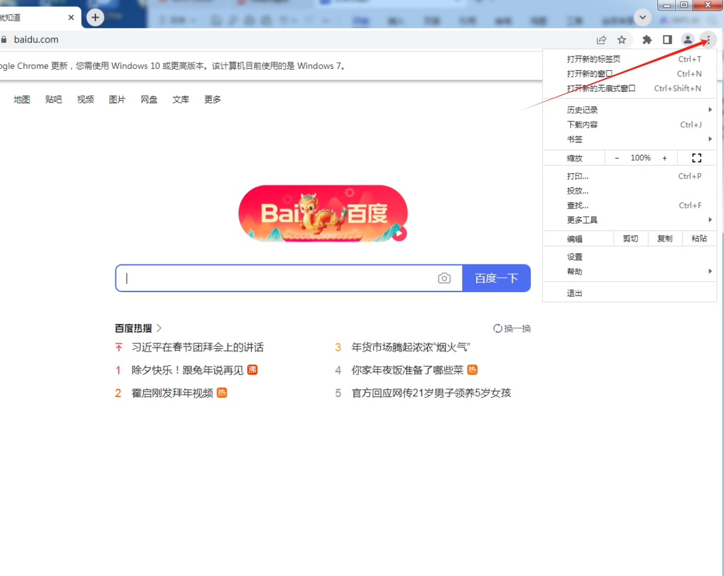Open the extensions puzzle icon
Screen dimensions: 724x576
[x=647, y=39]
